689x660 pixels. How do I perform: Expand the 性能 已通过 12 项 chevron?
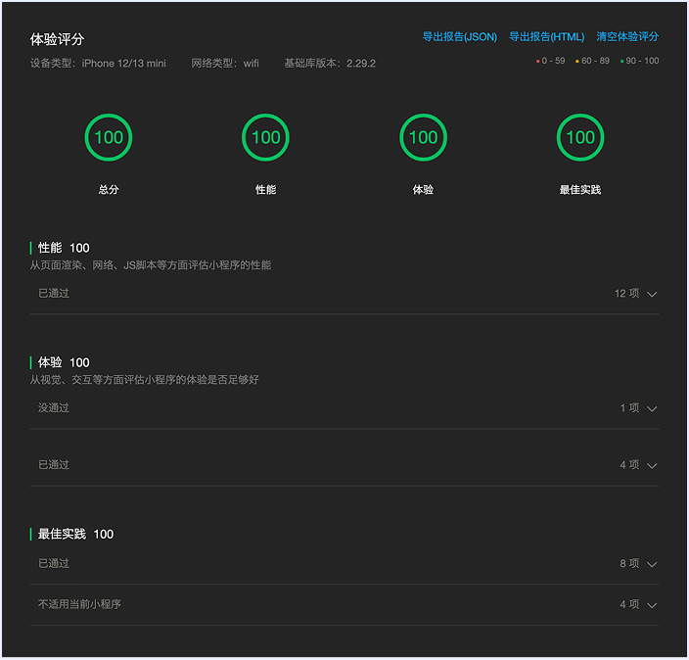(652, 294)
